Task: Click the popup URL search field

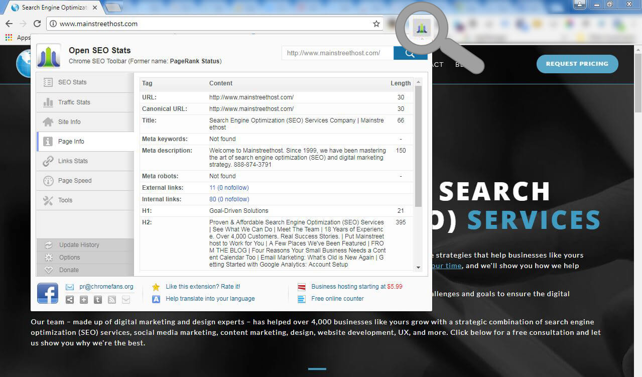Action: 337,53
